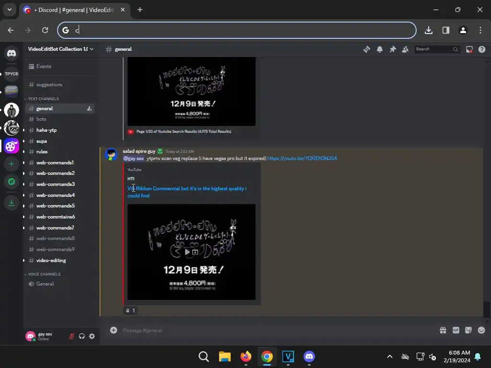Open the Chrome three-dot menu
Image resolution: width=491 pixels, height=368 pixels.
pyautogui.click(x=480, y=30)
